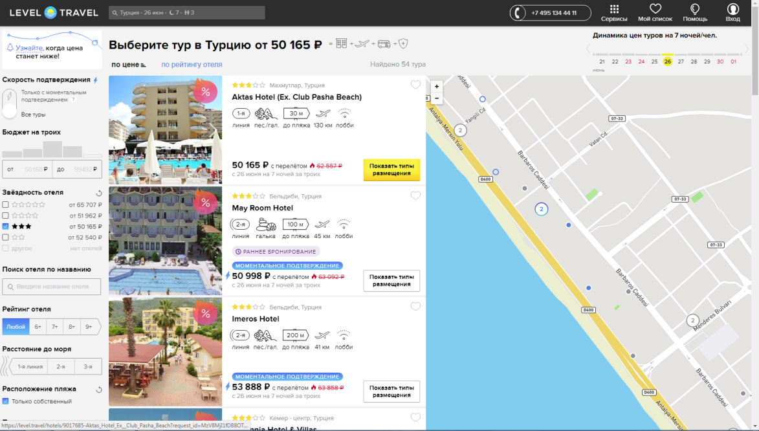This screenshot has height=431, width=759.
Task: Click May Room Hotel галька beach icon
Action: pos(266,224)
